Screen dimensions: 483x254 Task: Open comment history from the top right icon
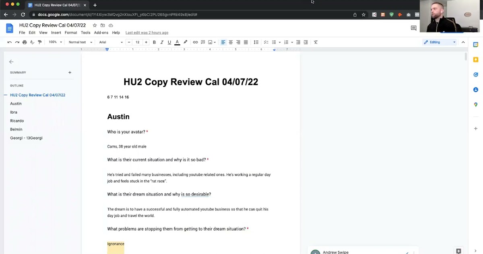pyautogui.click(x=413, y=28)
